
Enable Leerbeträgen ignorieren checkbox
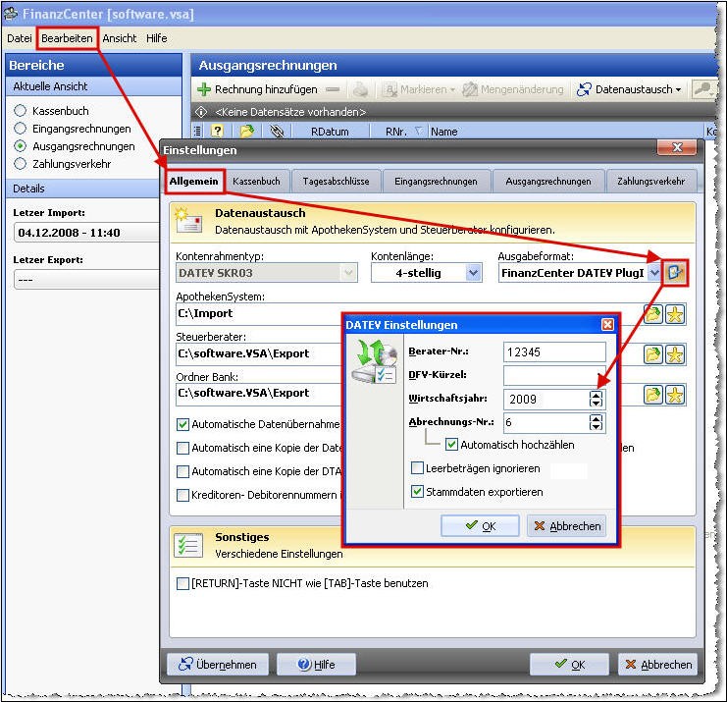click(x=418, y=468)
